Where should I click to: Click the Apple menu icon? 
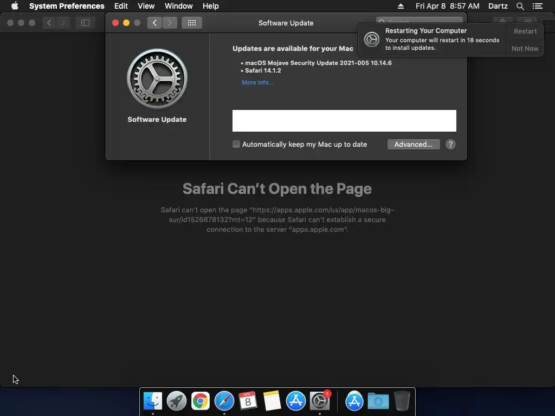pos(15,6)
